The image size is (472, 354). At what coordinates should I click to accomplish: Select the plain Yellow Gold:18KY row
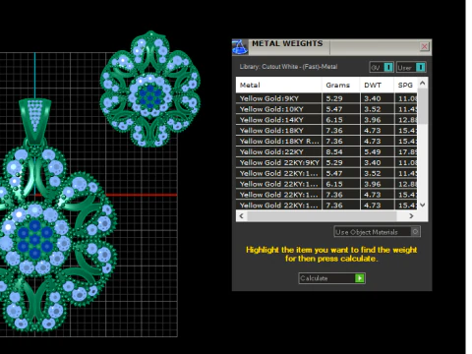326,131
